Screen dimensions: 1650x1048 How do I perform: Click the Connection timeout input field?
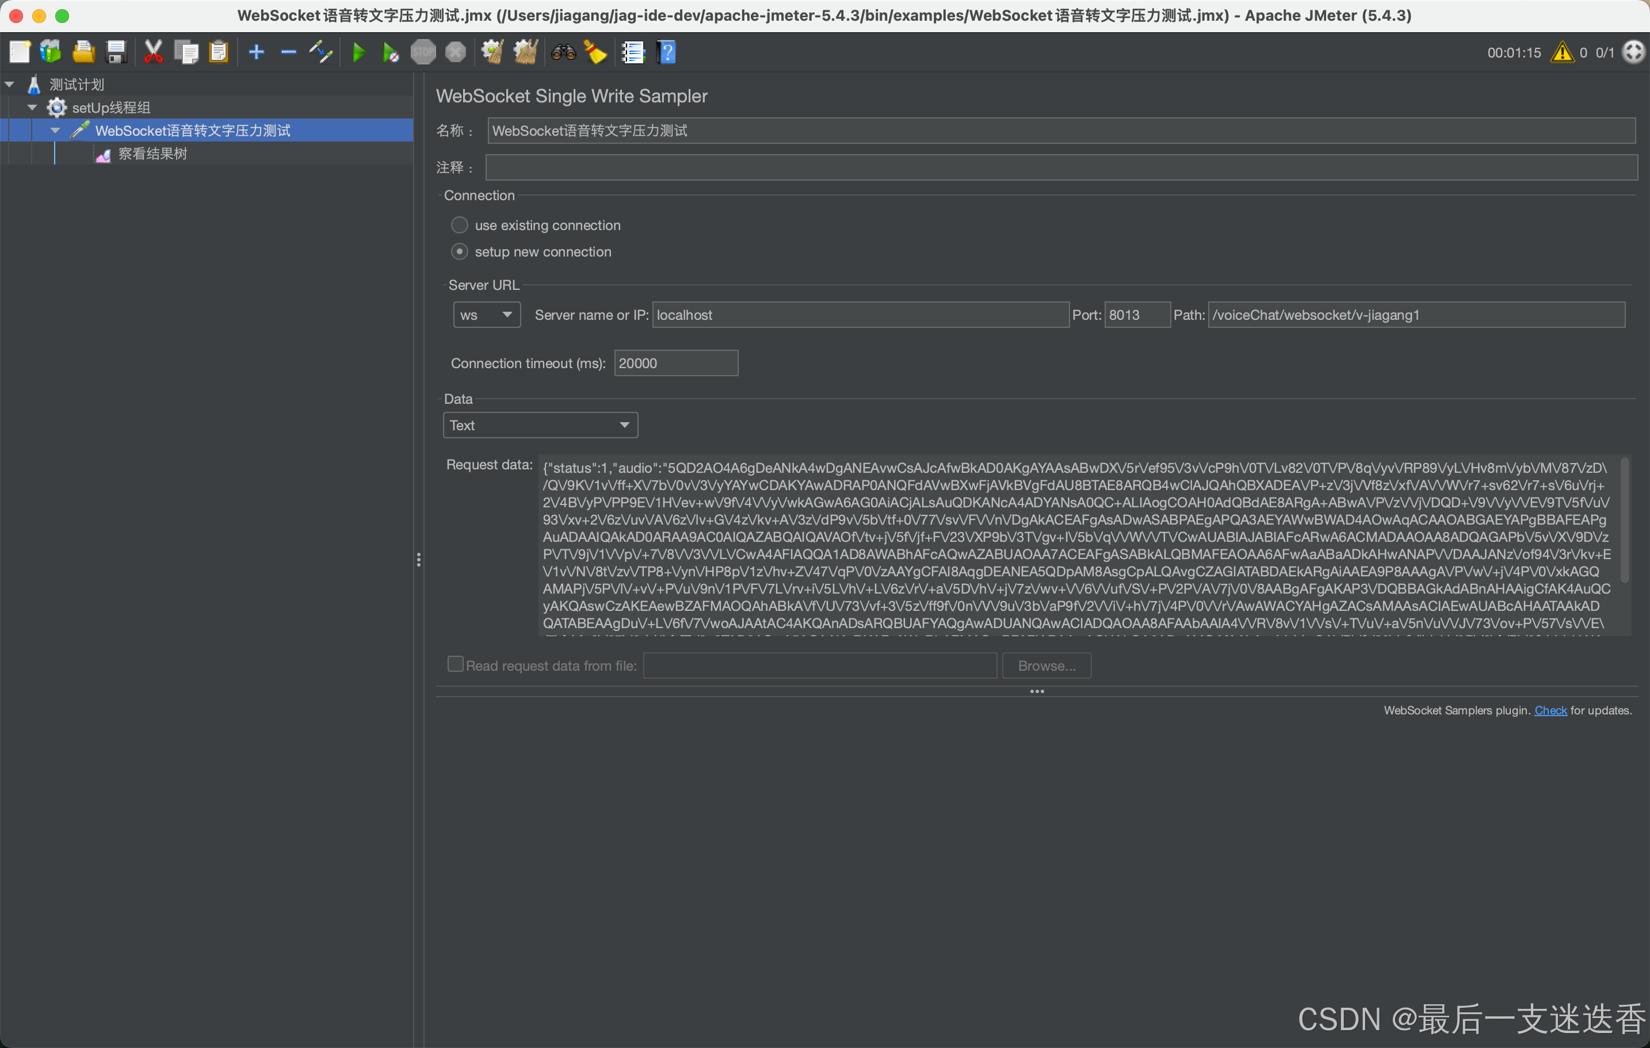(x=675, y=364)
